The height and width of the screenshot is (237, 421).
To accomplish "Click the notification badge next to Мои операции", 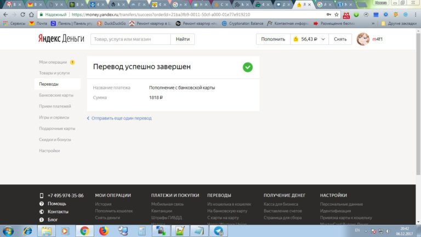I will 72,62.
